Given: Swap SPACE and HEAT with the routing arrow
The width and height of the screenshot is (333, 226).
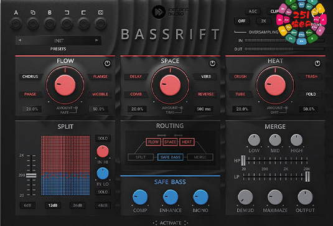Looking at the screenshot, I should [x=178, y=135].
